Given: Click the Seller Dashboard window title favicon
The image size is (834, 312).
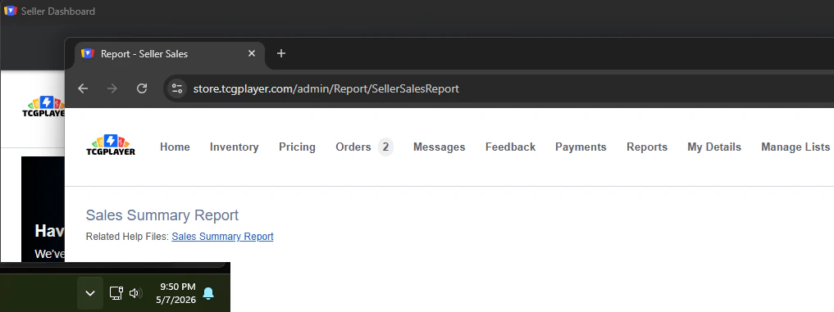Looking at the screenshot, I should coord(10,11).
